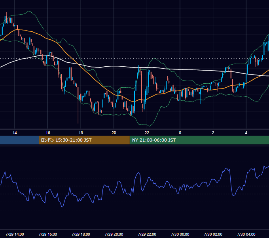The height and width of the screenshot is (238, 269).
Task: Click the blue session bar before London
Action: [x=19, y=140]
